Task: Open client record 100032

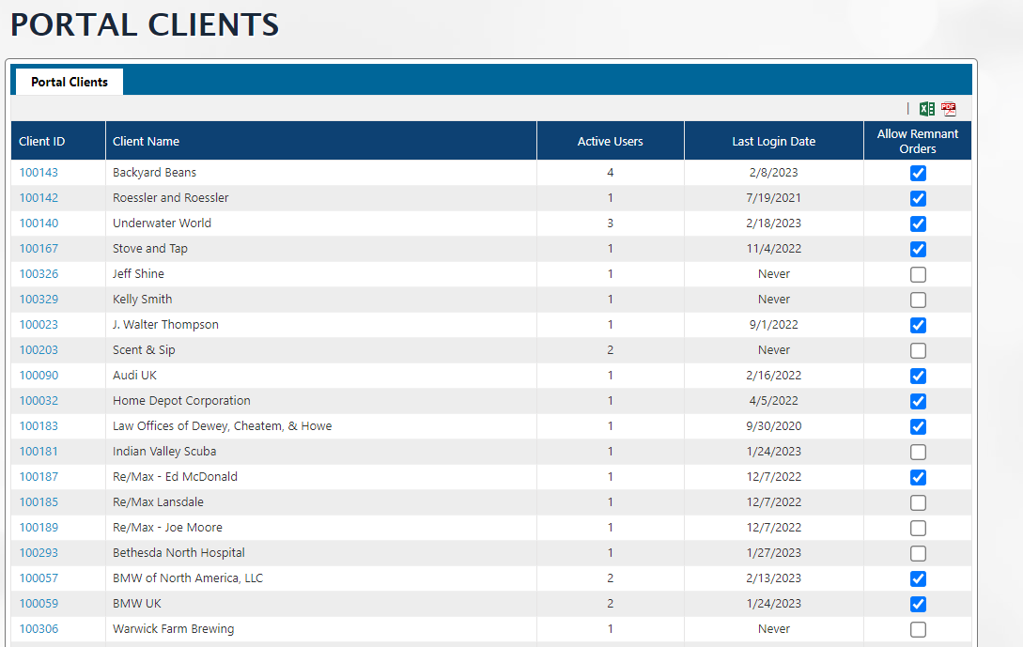Action: [x=39, y=401]
